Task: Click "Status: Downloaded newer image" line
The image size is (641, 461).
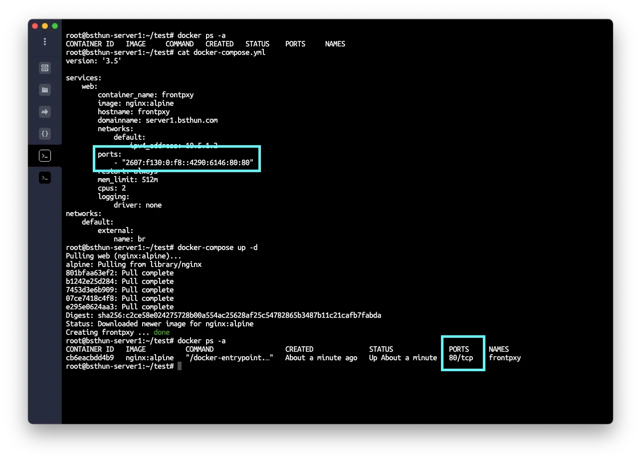Action: pyautogui.click(x=160, y=324)
